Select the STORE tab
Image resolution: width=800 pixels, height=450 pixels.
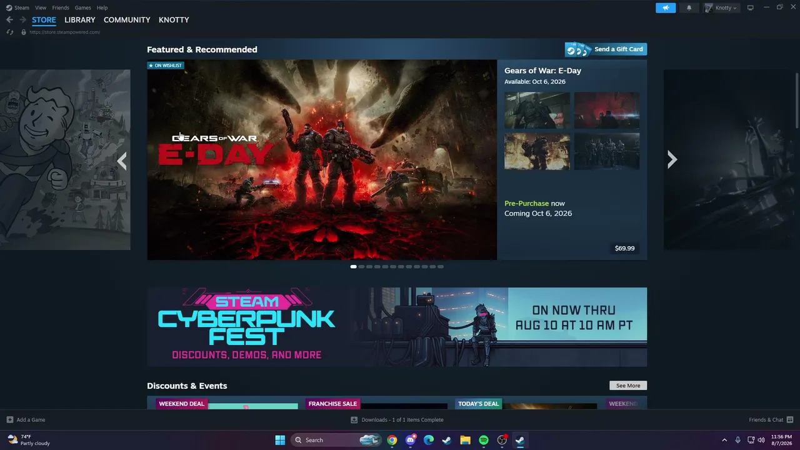(x=44, y=20)
